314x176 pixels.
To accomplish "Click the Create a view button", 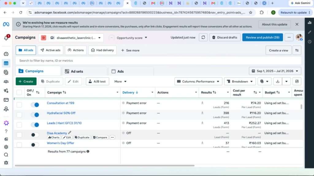I will click(x=278, y=50).
